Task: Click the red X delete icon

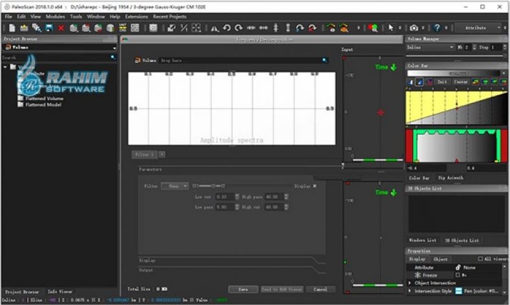Action: (61, 28)
